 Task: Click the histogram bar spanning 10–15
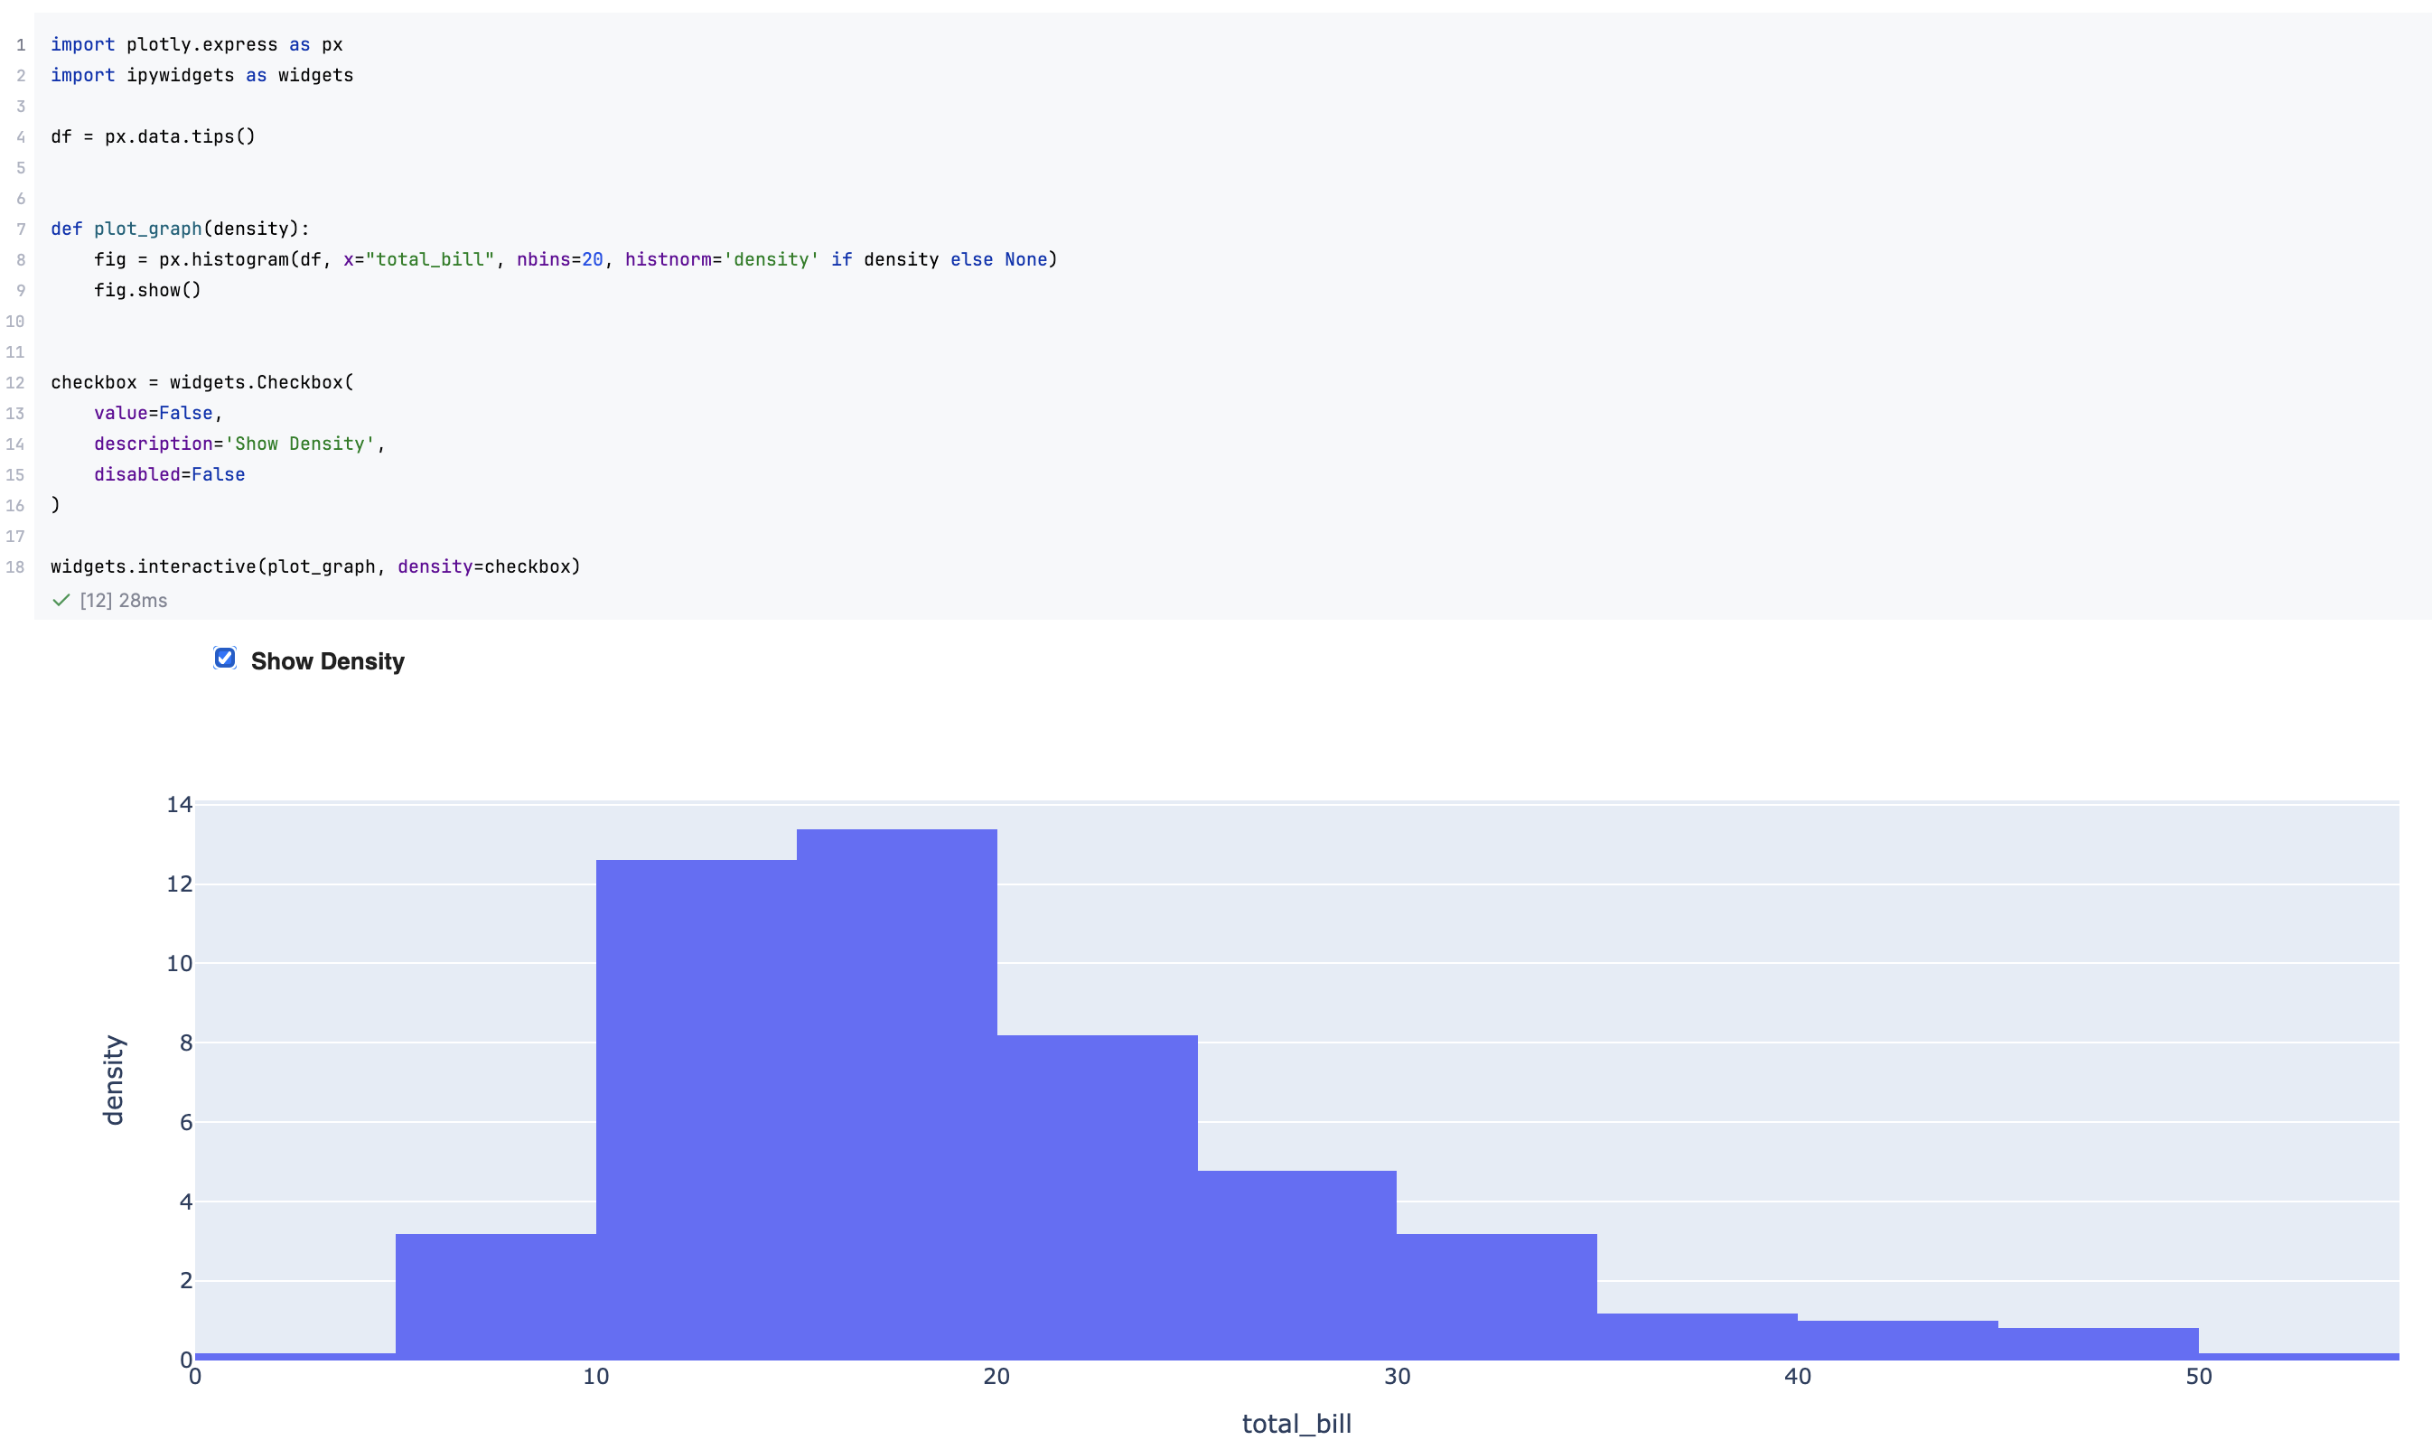pyautogui.click(x=696, y=1111)
